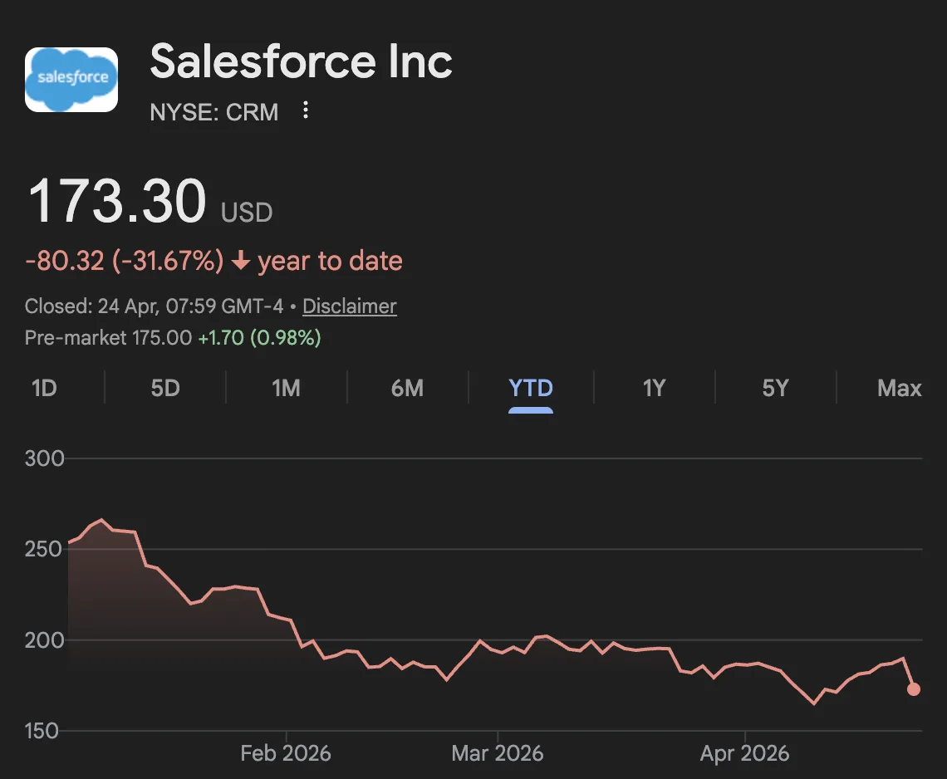Select the YTD tab
Image resolution: width=947 pixels, height=779 pixels.
530,388
